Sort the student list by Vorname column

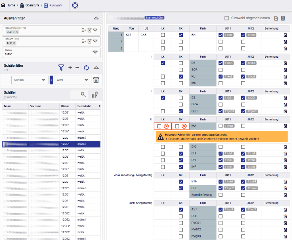click(36, 106)
